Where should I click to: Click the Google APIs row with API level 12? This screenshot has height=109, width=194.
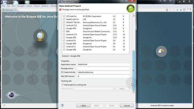click(95, 50)
